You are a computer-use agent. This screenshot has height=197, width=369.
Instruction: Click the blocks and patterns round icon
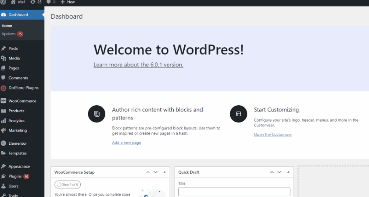point(97,114)
